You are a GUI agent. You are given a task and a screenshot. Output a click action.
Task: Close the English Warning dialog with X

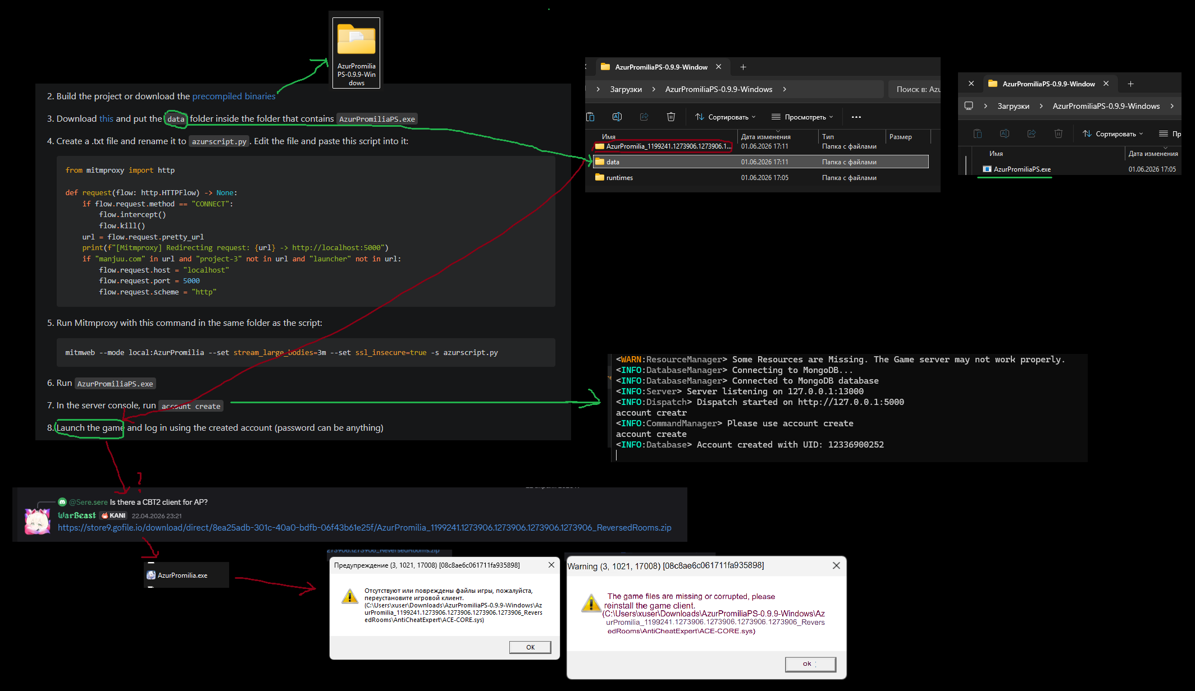click(836, 565)
